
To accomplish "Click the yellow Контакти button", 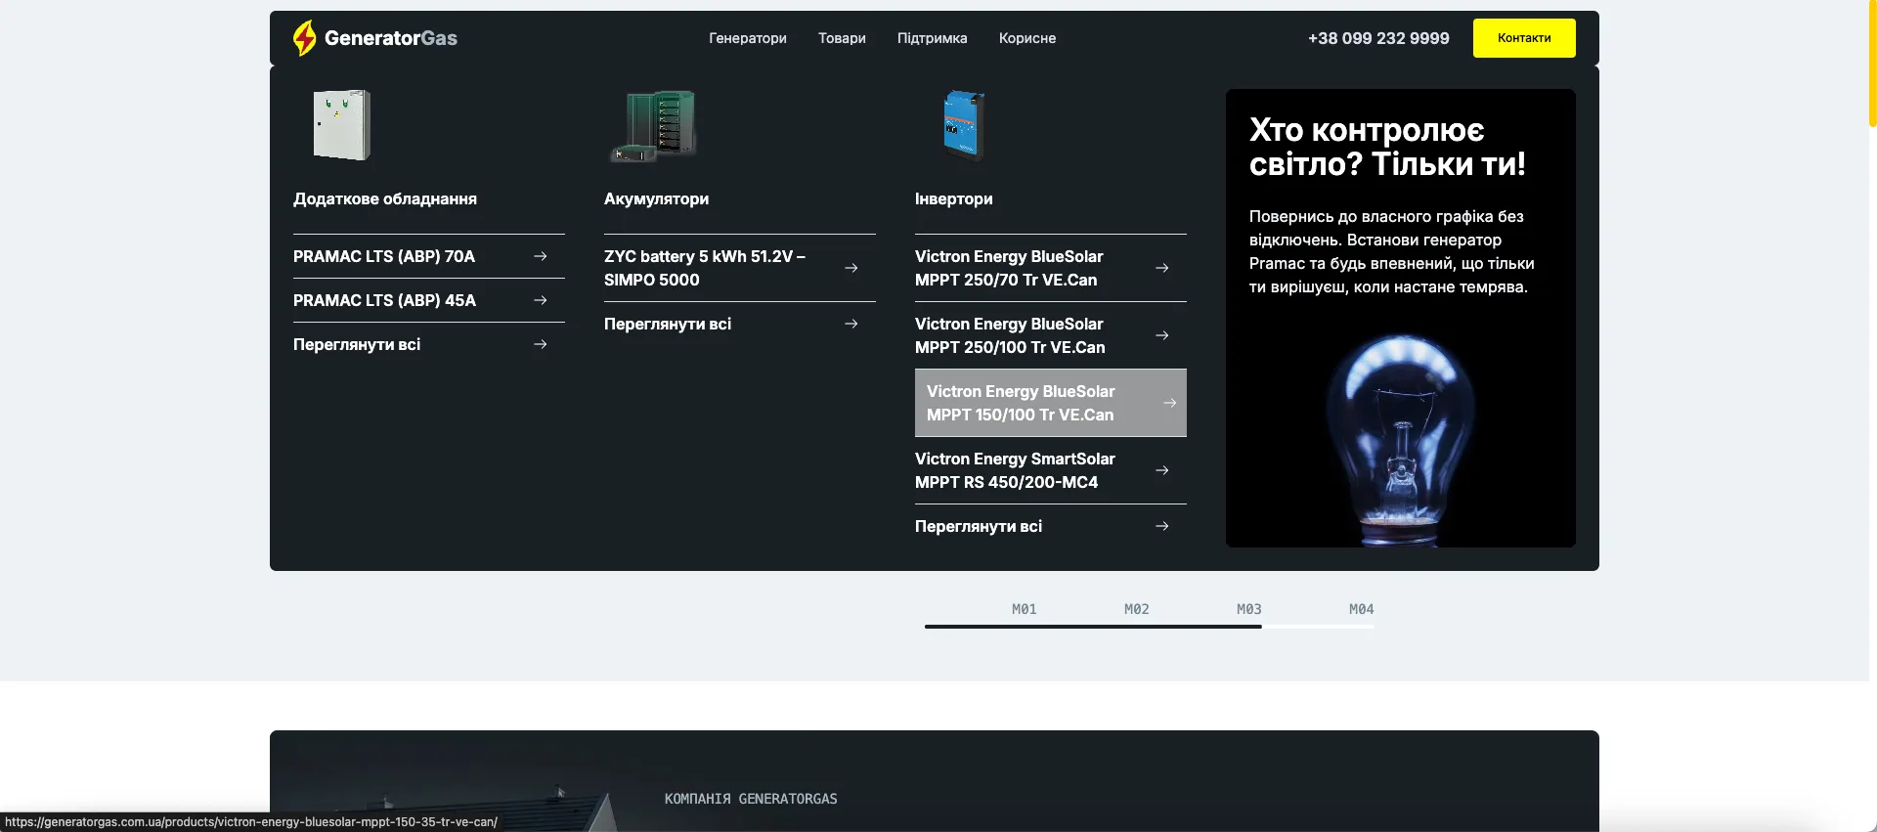I will [1524, 38].
